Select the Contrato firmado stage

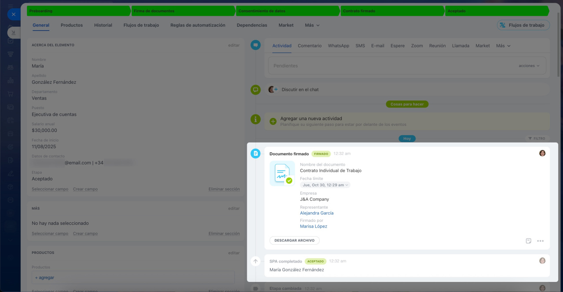[393, 11]
